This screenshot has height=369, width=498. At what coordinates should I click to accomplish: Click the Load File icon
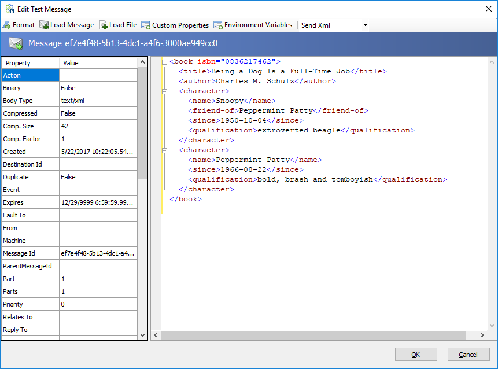[x=103, y=25]
